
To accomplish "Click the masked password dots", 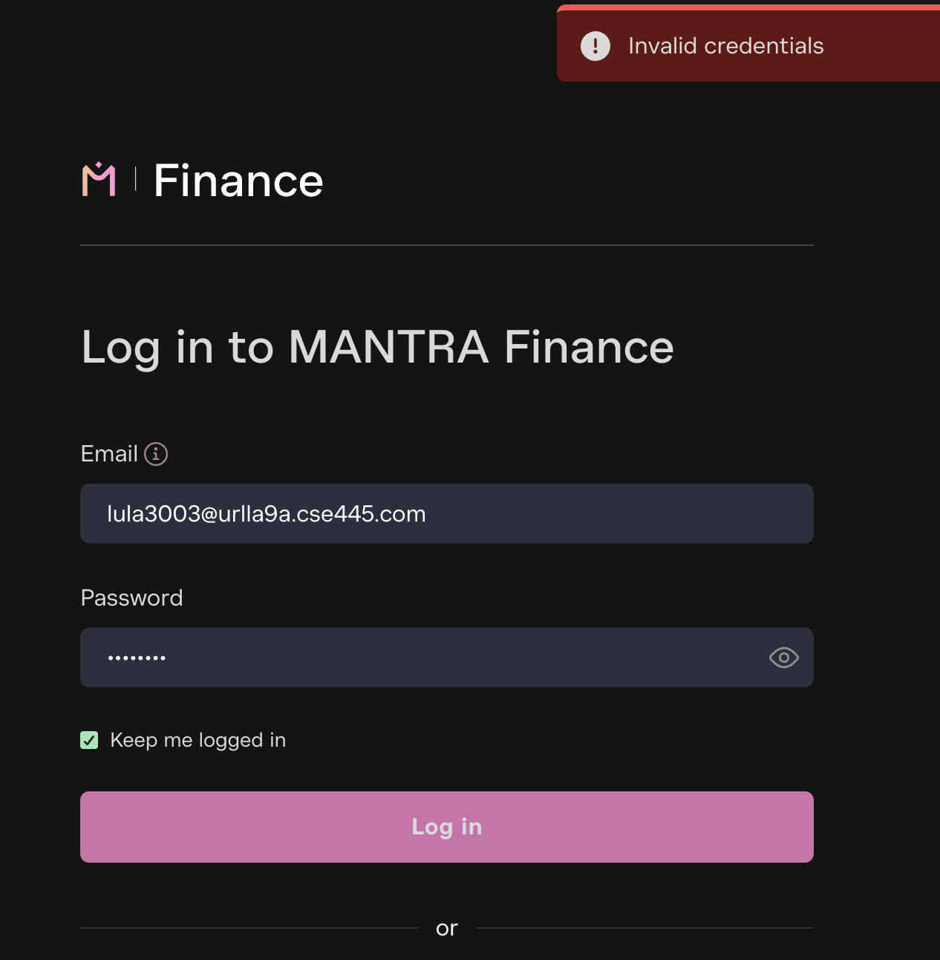I will (137, 658).
